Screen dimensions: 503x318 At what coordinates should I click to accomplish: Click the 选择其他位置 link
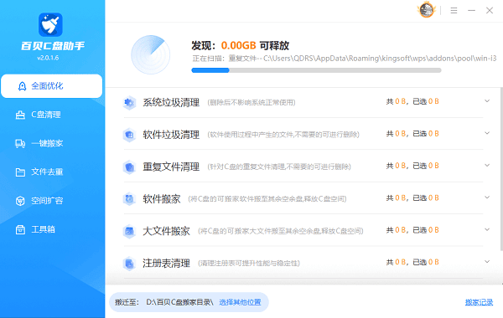[x=240, y=302]
